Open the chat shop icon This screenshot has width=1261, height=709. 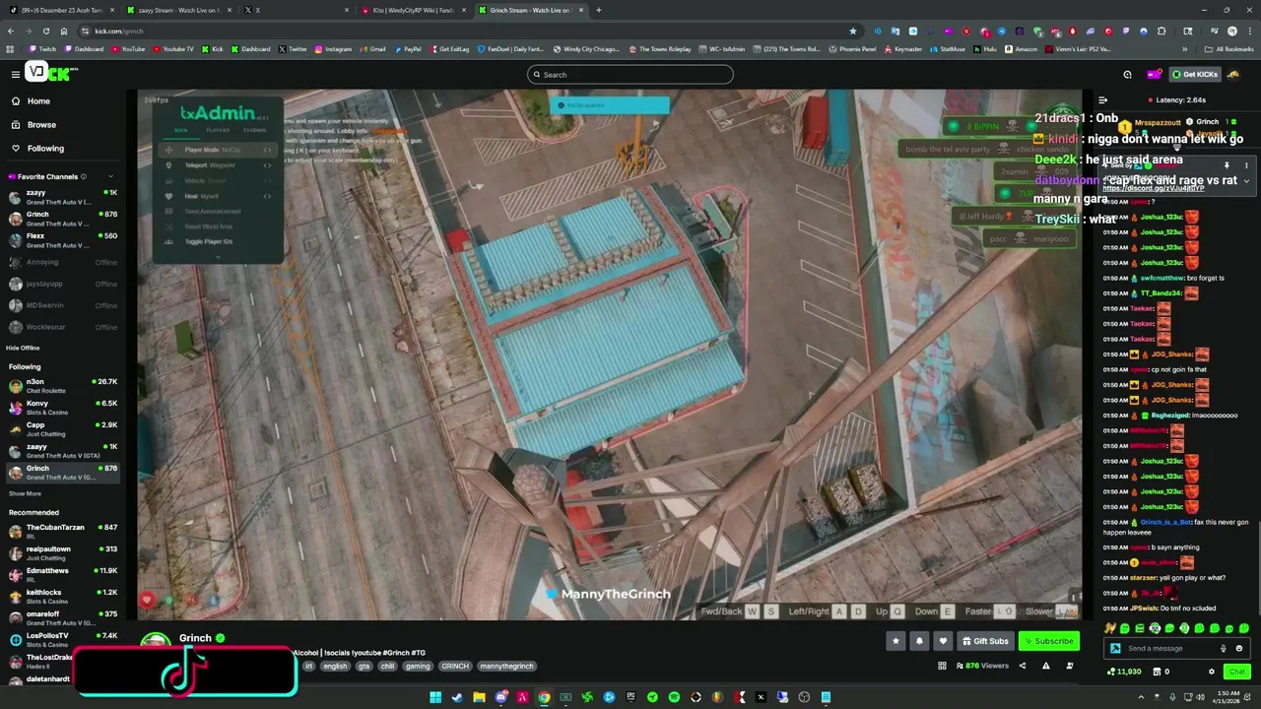pyautogui.click(x=1158, y=672)
